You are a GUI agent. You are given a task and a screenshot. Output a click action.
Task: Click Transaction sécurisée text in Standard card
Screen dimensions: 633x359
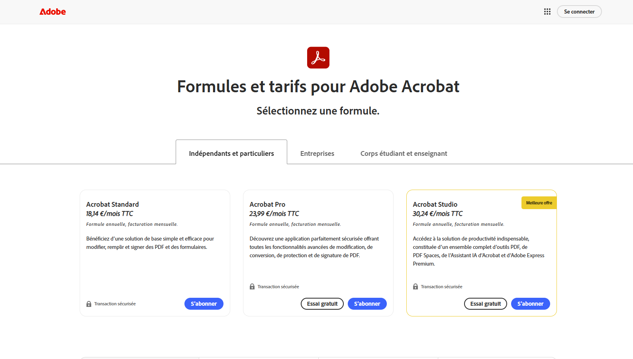click(115, 304)
